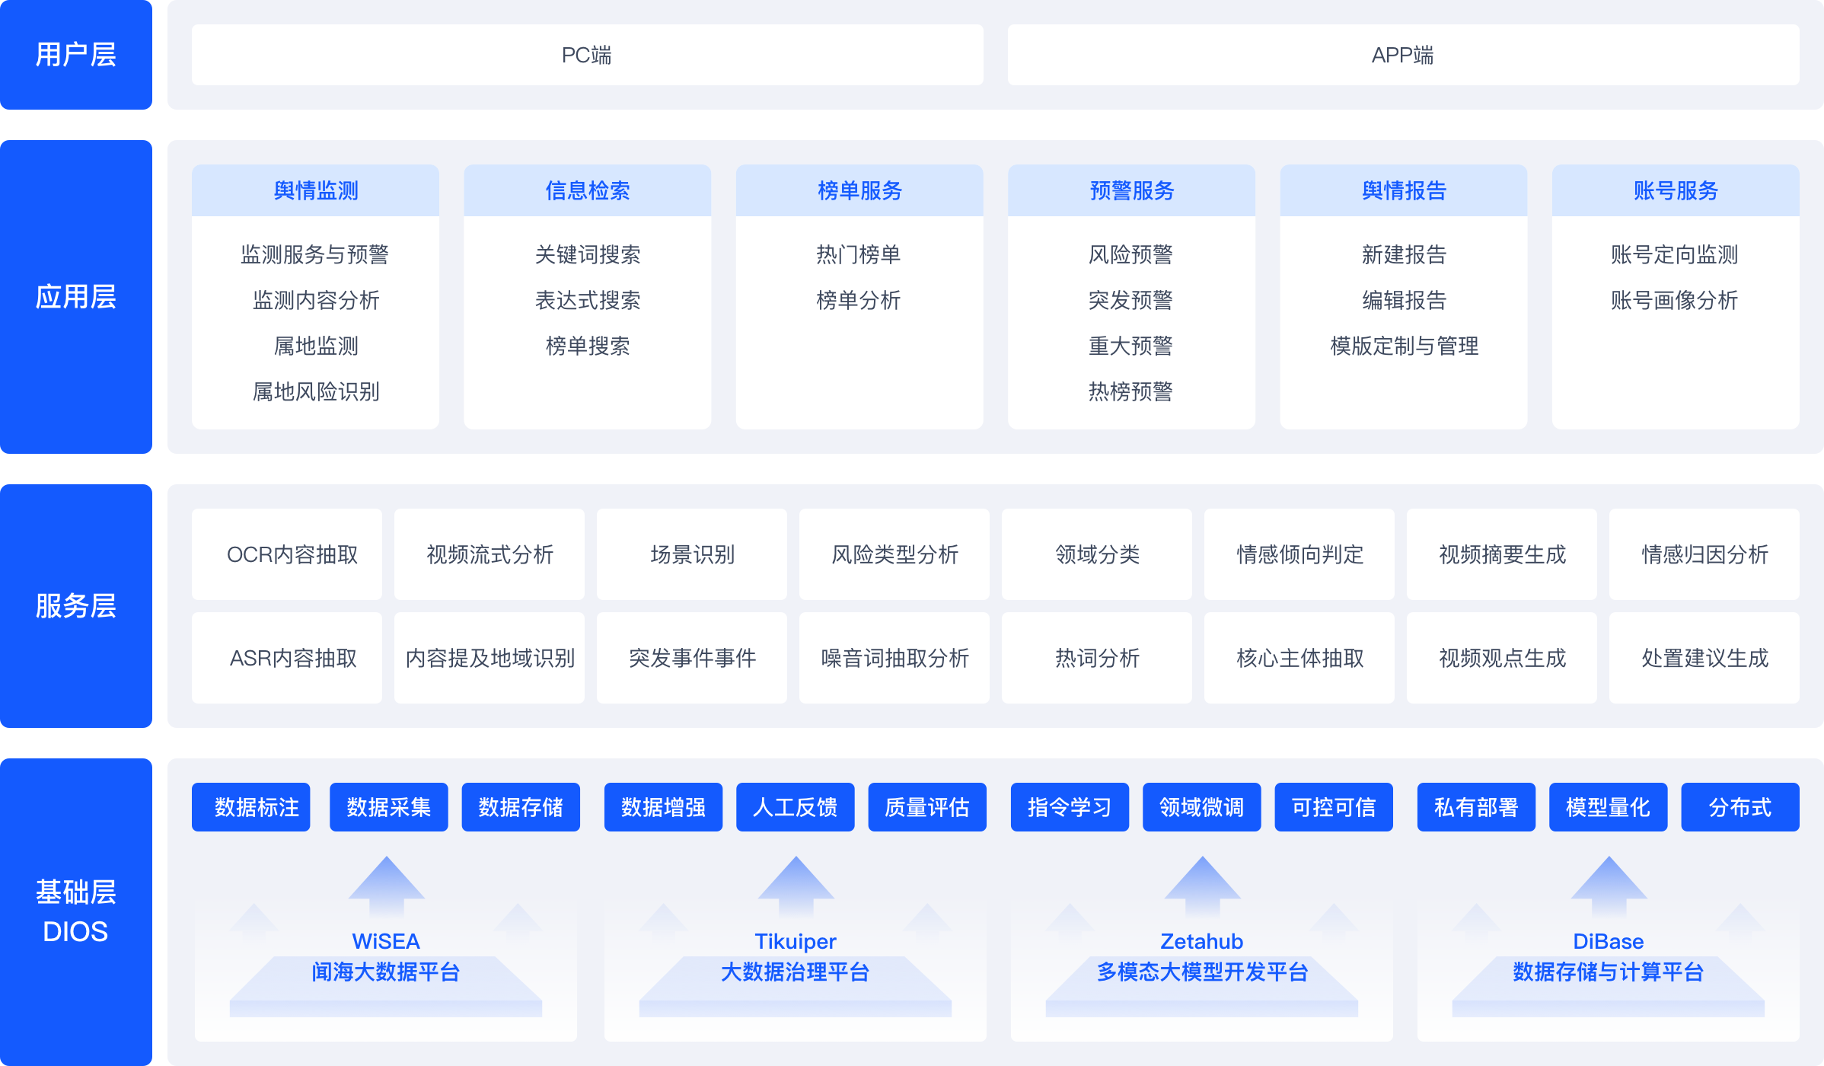Open the WiSEA 闻海大数据平台 label
This screenshot has height=1066, width=1824.
pyautogui.click(x=386, y=957)
